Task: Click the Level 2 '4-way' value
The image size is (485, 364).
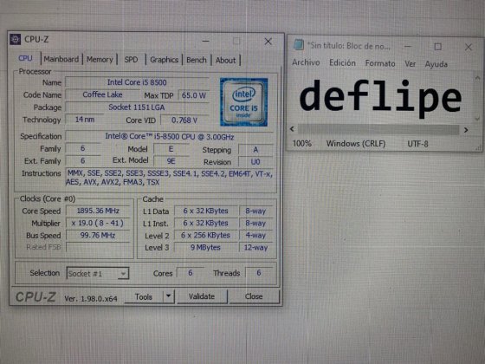Action: tap(255, 235)
